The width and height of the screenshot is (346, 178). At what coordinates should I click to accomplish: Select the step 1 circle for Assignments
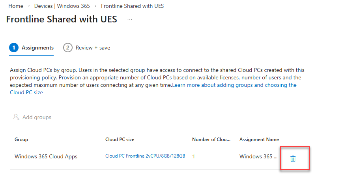tap(14, 48)
